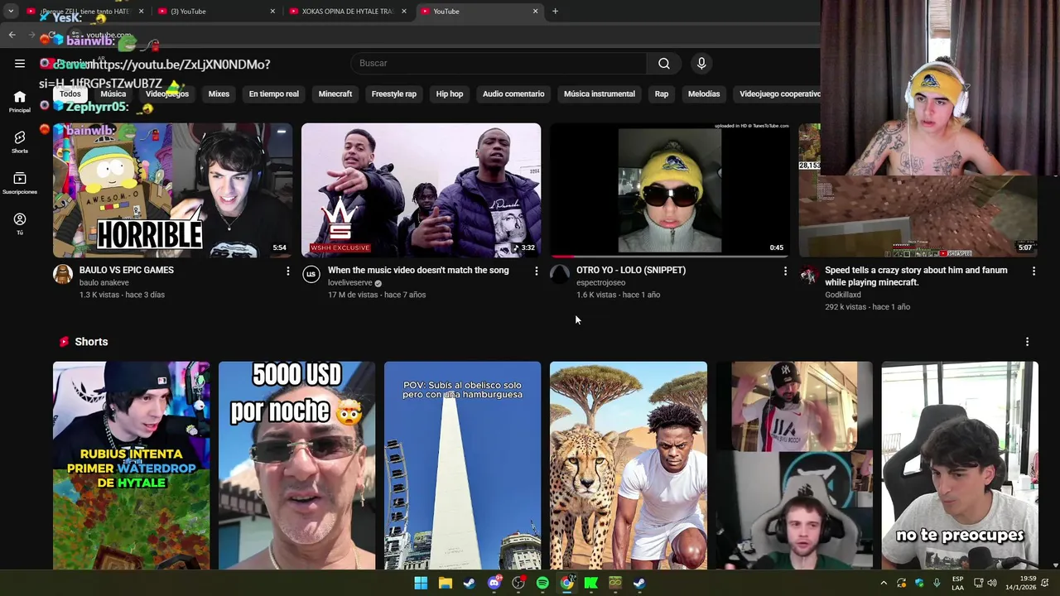Switch to the '(3) YouTube' browser tab
The width and height of the screenshot is (1060, 596).
pyautogui.click(x=215, y=11)
